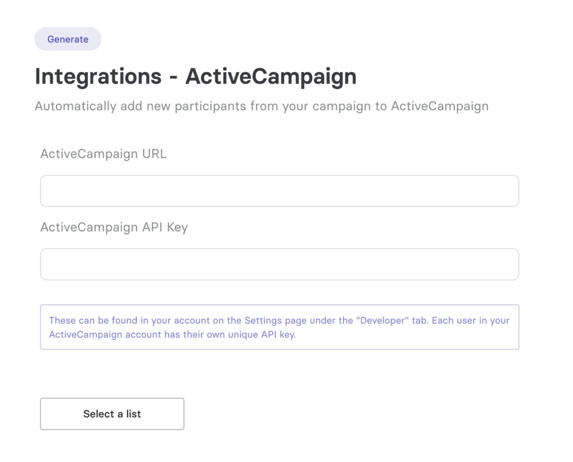Select the word Integrations in the heading
Viewport: 573px width, 462px height.
[98, 76]
